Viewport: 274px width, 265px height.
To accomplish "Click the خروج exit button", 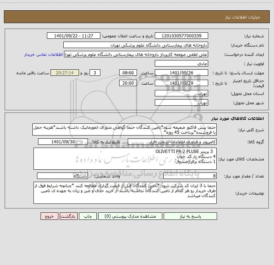I will [x=49, y=216].
